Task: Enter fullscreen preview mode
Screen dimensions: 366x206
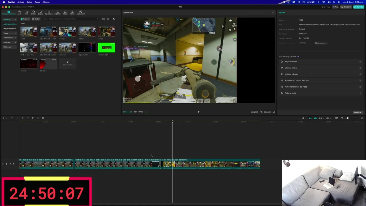Action: coord(274,112)
